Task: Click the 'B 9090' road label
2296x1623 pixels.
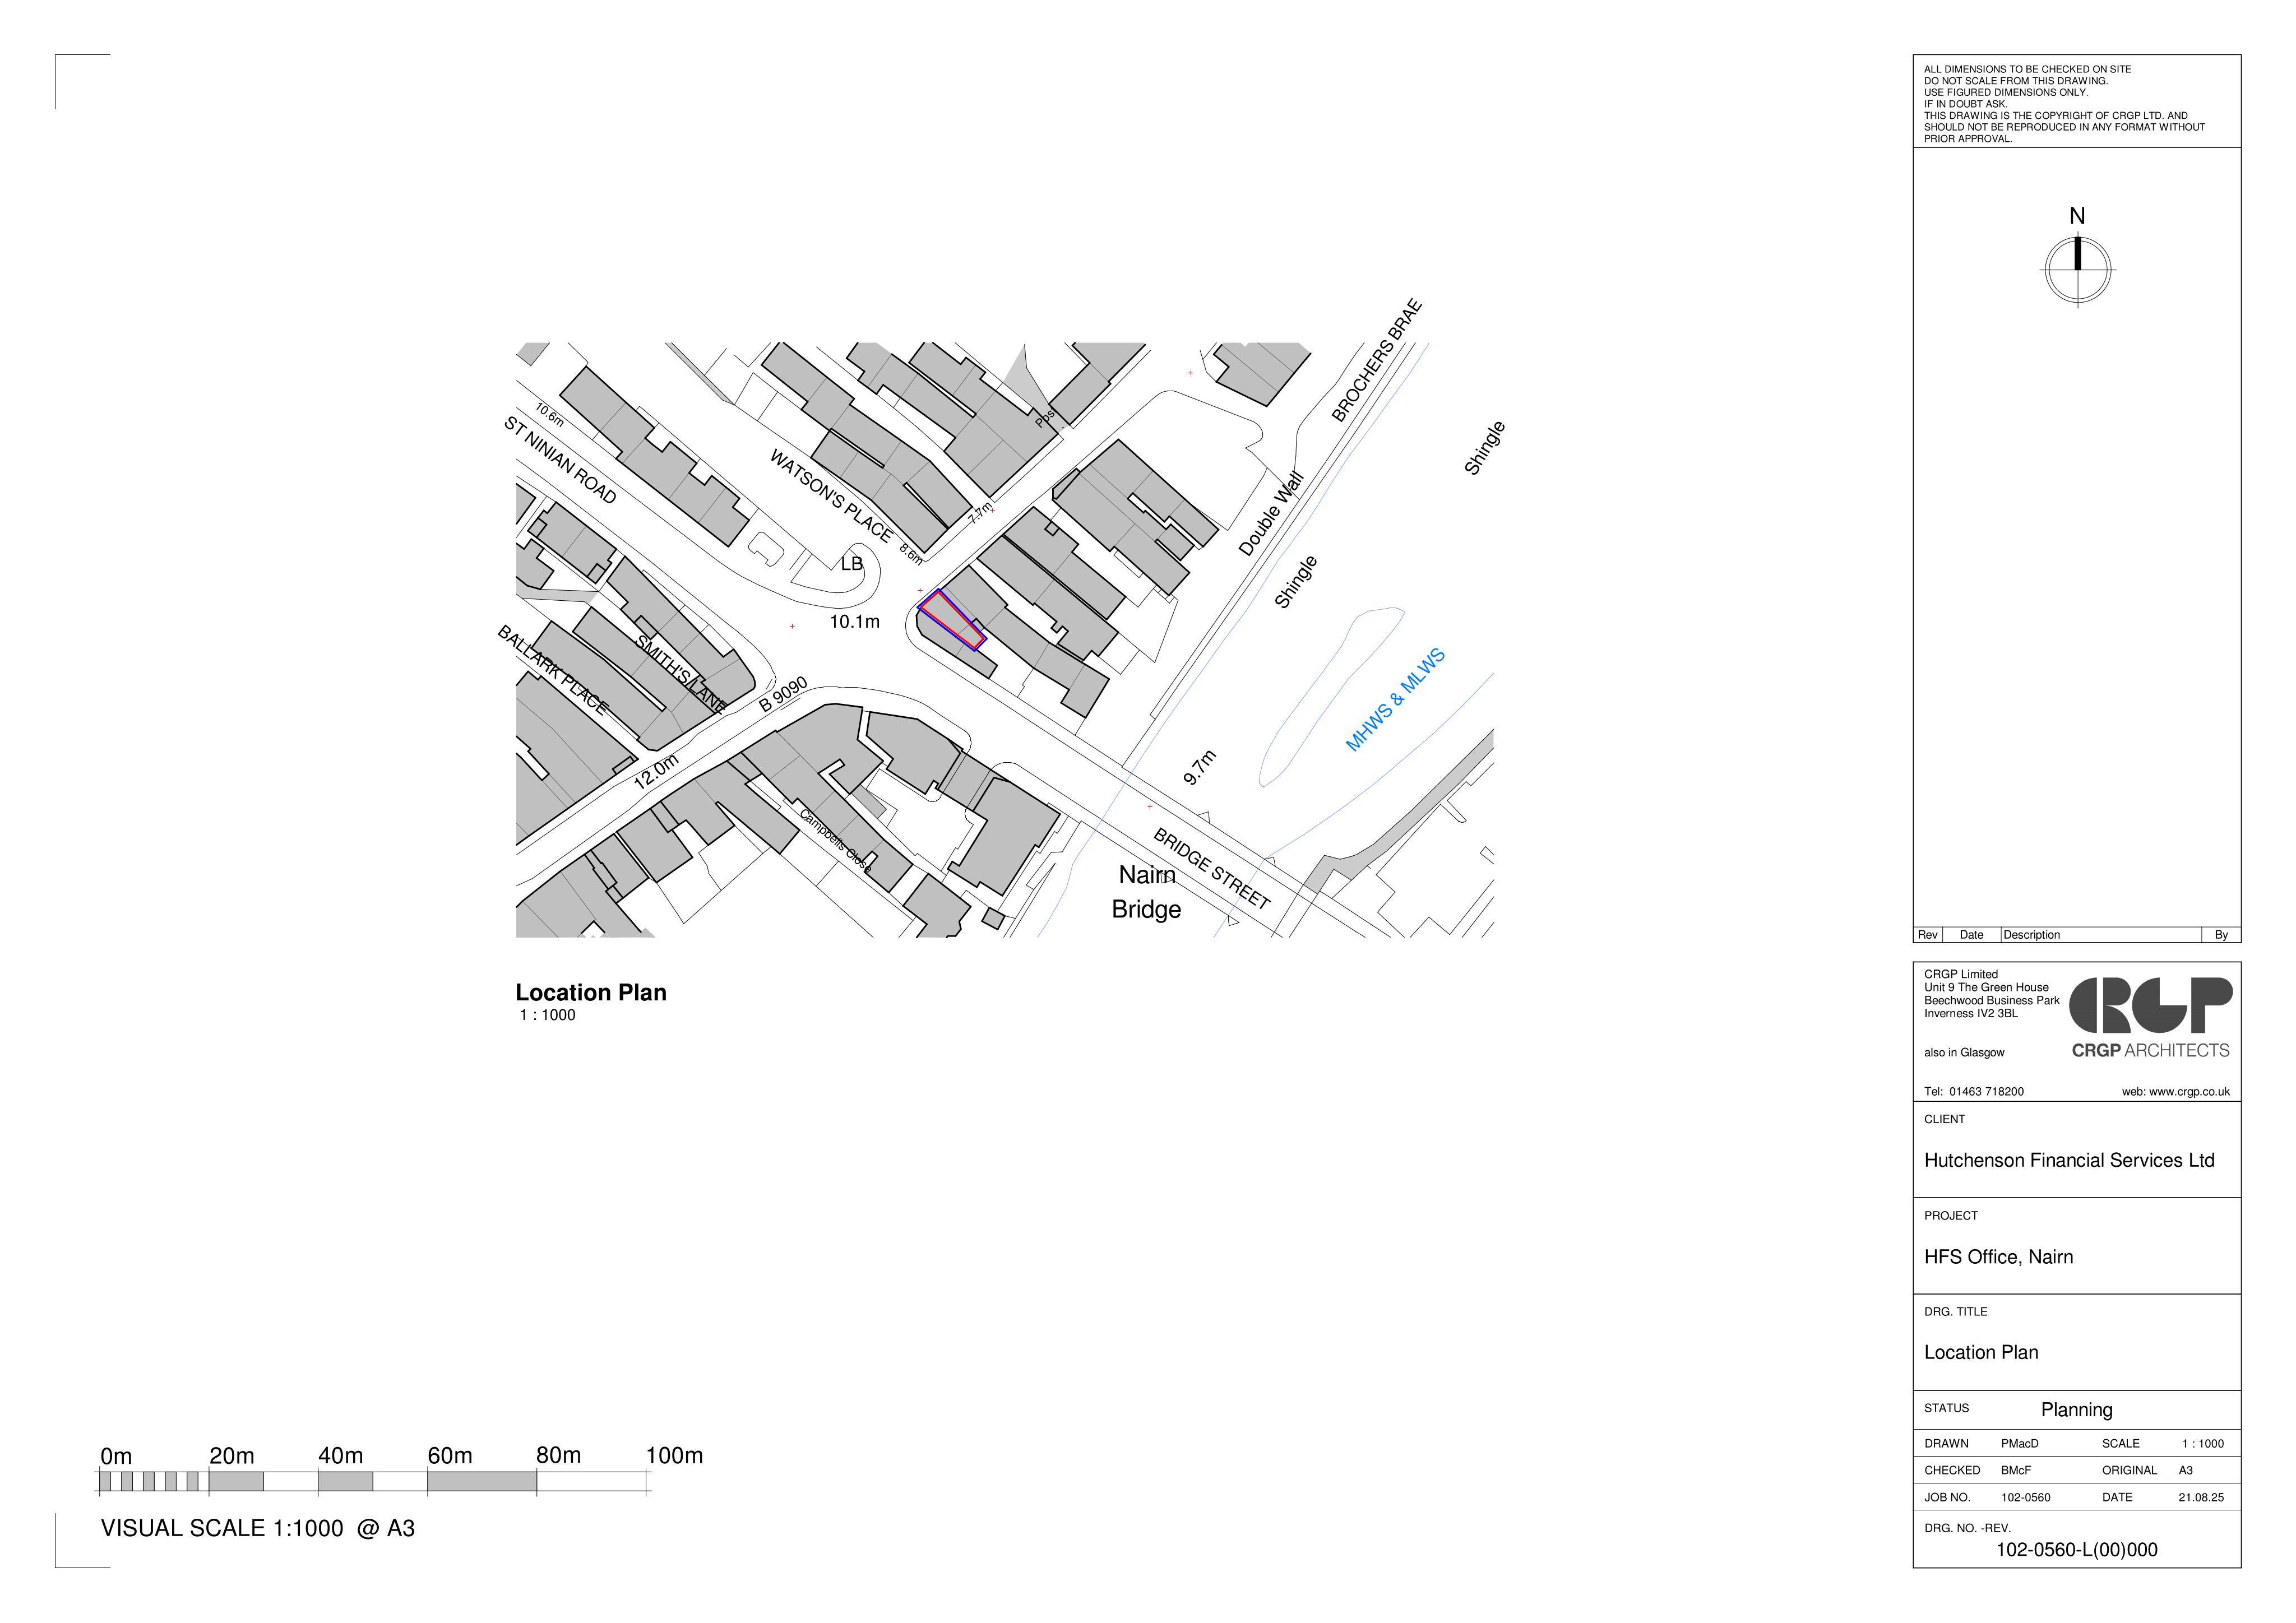Action: pos(783,695)
